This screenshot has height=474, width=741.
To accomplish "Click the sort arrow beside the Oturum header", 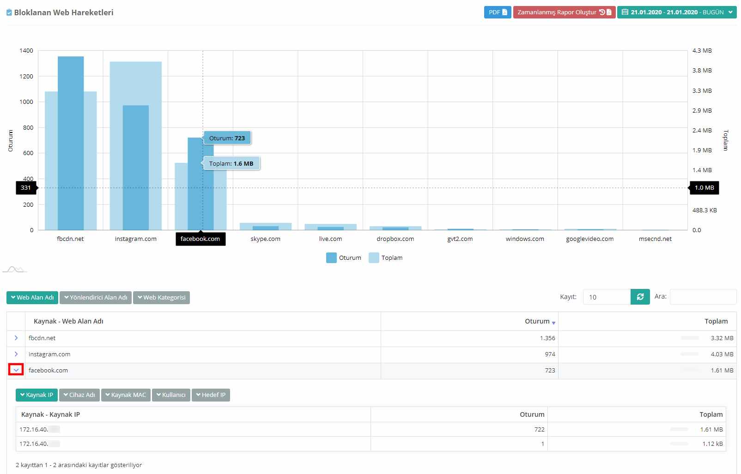I will (x=553, y=323).
